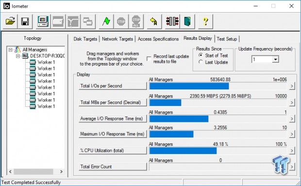The height and width of the screenshot is (186, 301).
Task: Click the topology horizontal scrollbar thumb
Action: pos(33,171)
